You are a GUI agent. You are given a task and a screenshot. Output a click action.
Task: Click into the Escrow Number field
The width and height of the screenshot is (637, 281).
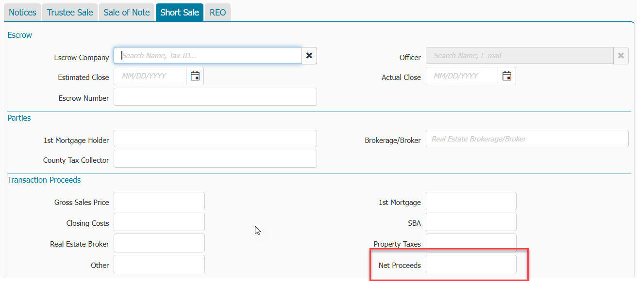215,97
